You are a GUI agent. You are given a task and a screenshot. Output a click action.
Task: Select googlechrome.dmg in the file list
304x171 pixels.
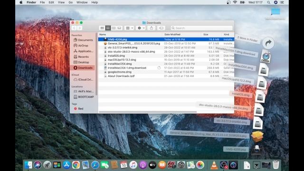coord(166,72)
